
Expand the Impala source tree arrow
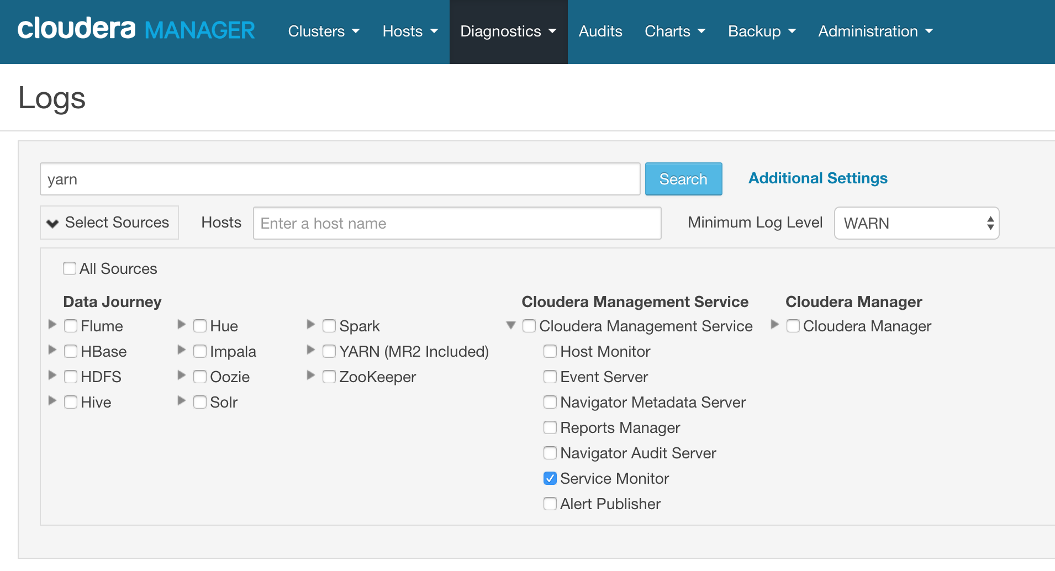(182, 350)
